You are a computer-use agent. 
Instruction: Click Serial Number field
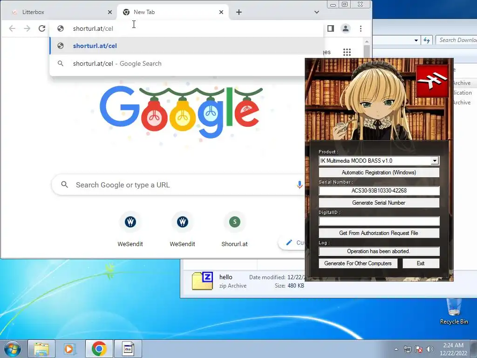pos(379,191)
